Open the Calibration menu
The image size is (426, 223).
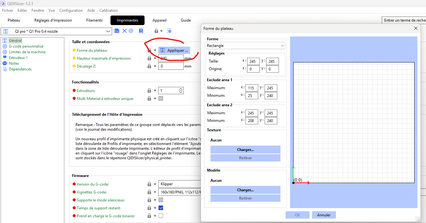[109, 10]
